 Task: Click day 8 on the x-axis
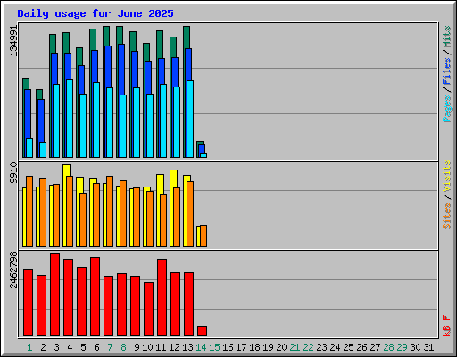[123, 347]
